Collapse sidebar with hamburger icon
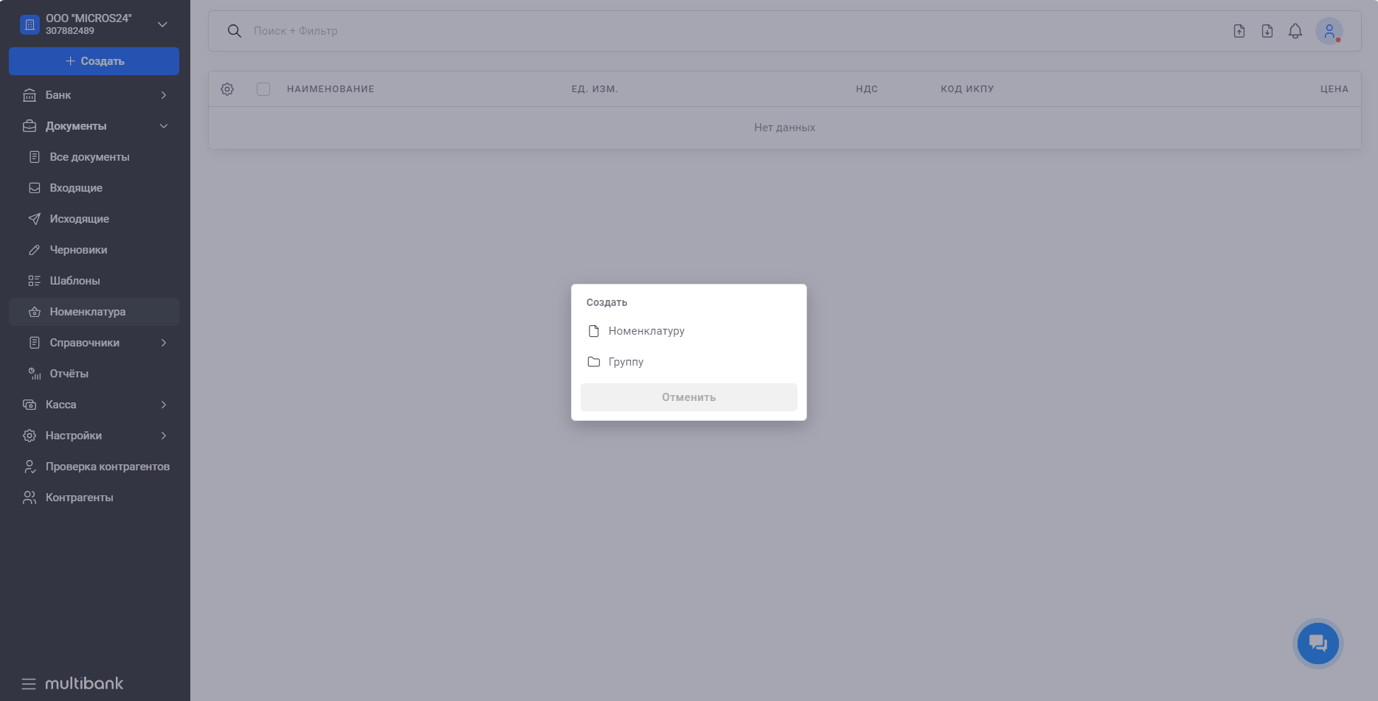This screenshot has width=1378, height=701. [x=29, y=683]
